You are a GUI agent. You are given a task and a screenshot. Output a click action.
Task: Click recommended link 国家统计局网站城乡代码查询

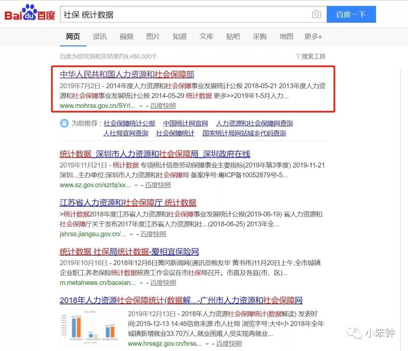point(244,133)
